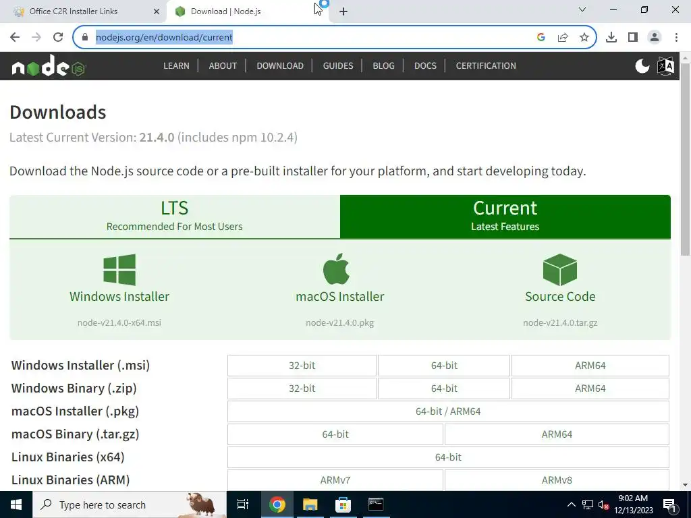Click the padlock site info icon

point(84,38)
